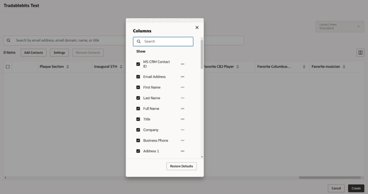
Task: Open the Contact Views Standard dropdown
Action: click(340, 27)
